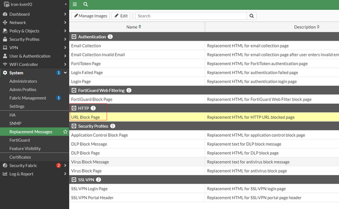
Task: Select the DLP Block Message row
Action: tap(204, 144)
